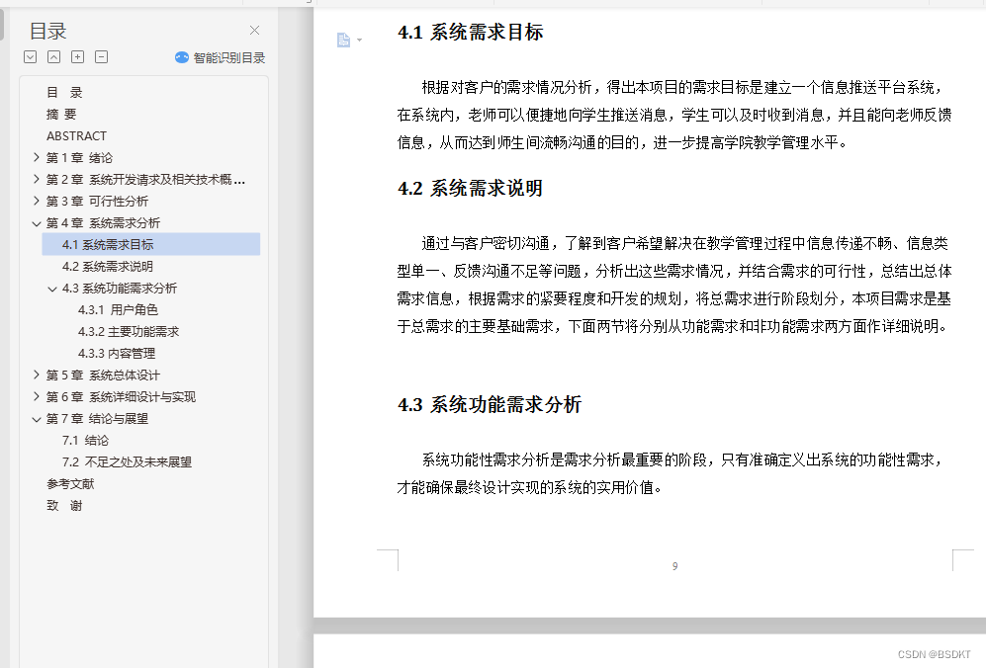Expand 第 3 章 可行性分析 chevron
986x668 pixels.
coord(37,201)
